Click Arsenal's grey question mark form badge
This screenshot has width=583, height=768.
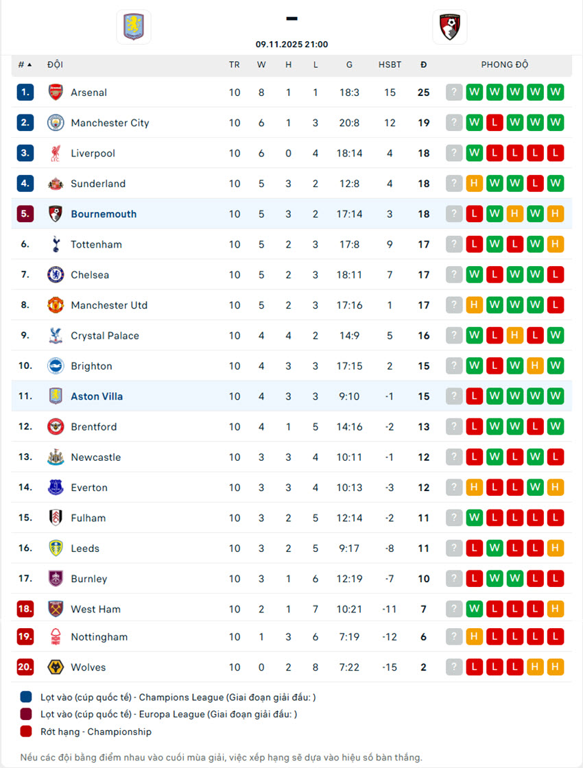pyautogui.click(x=454, y=93)
